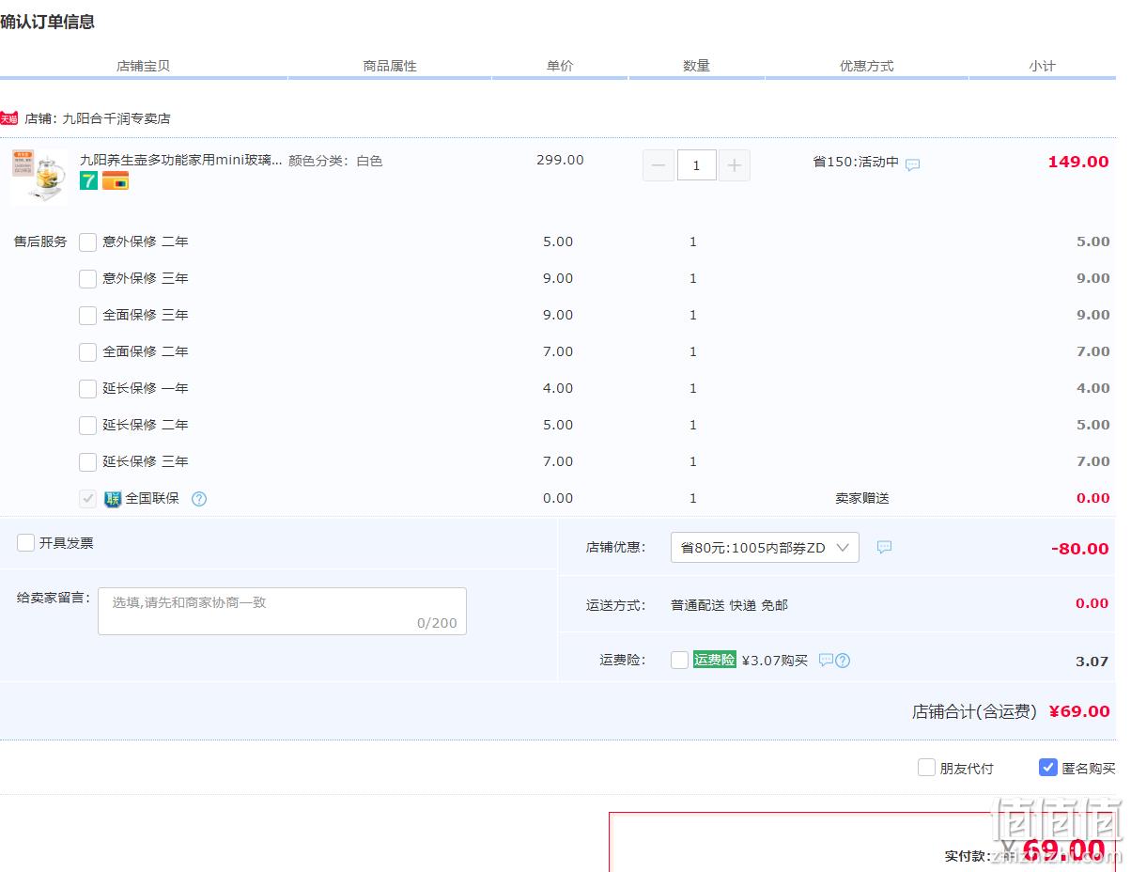Check 延长保修 二年 warranty option
1131x872 pixels.
87,425
